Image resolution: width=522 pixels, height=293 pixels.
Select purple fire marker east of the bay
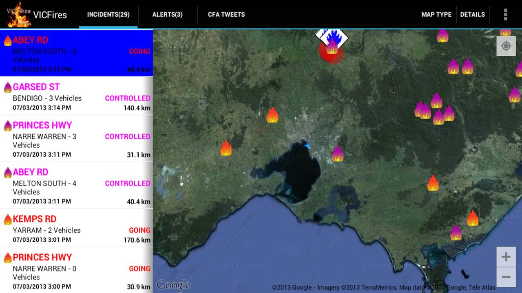click(x=337, y=153)
